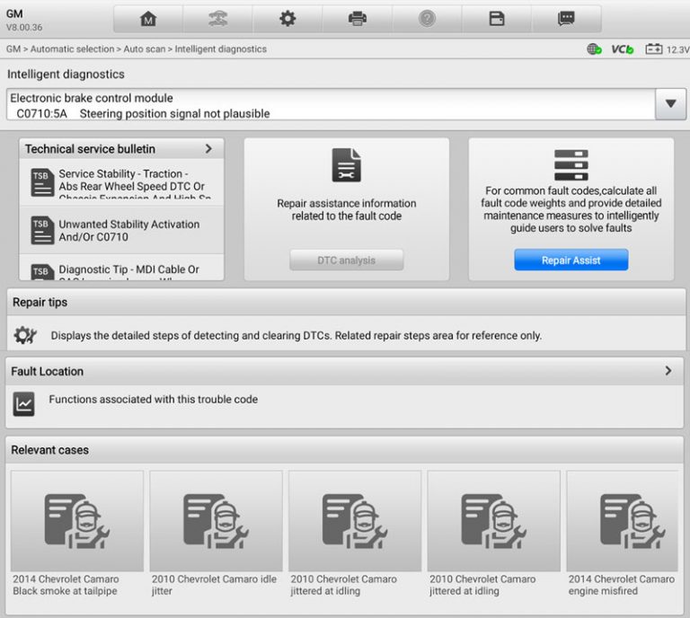Expand the fault code dropdown arrow
This screenshot has width=690, height=618.
[670, 104]
